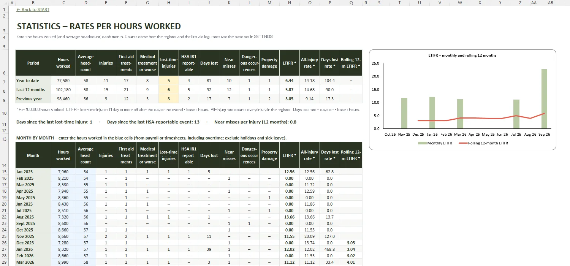Select Rolling 12-month LTIFR legend entry
The image size is (570, 266).
click(x=483, y=143)
